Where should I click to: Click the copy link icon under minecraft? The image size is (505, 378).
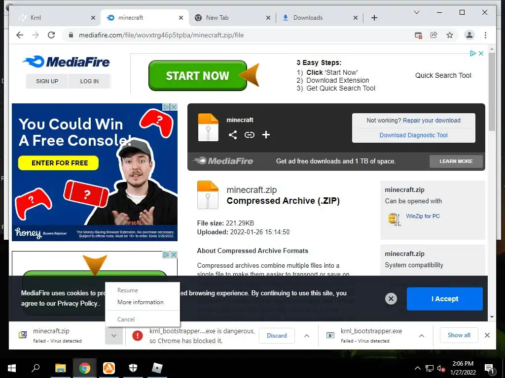pyautogui.click(x=249, y=135)
